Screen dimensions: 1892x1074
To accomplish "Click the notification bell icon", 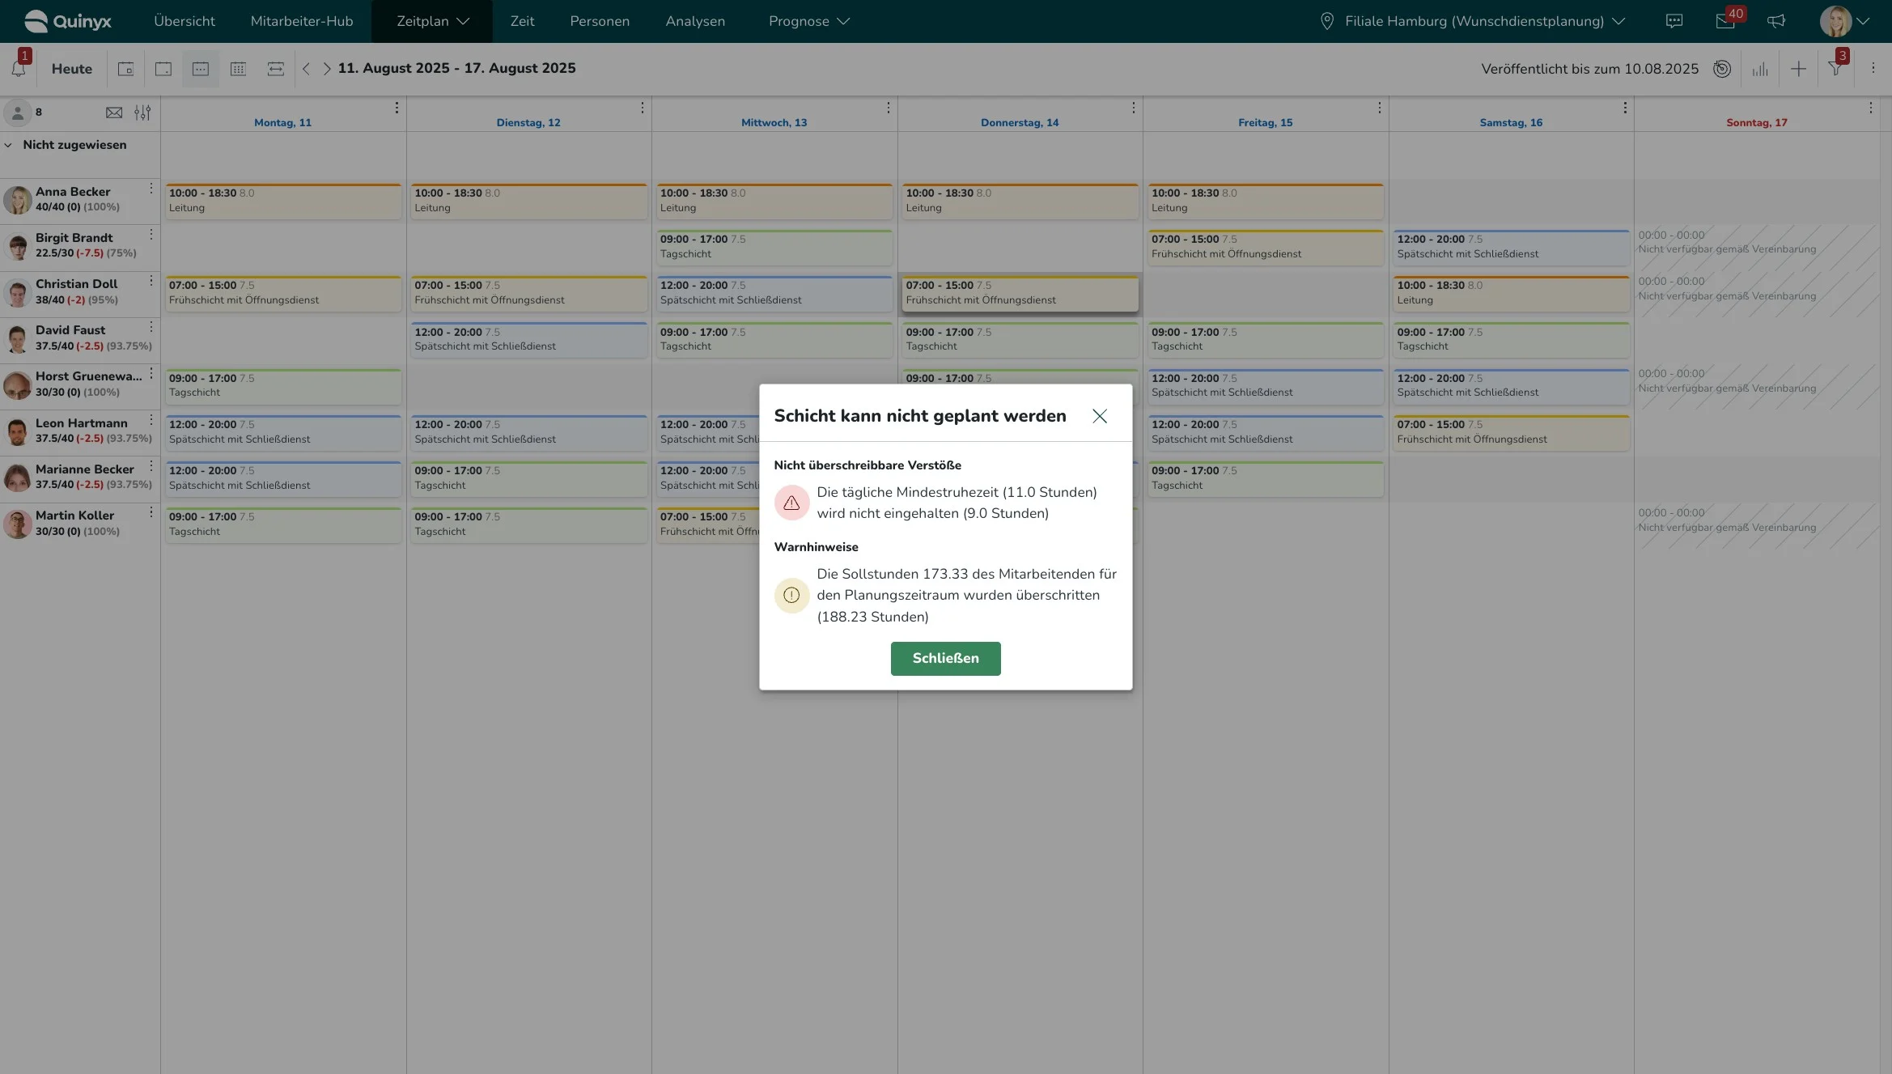I will point(18,69).
